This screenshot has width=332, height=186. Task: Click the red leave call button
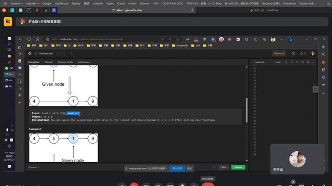coord(208,184)
